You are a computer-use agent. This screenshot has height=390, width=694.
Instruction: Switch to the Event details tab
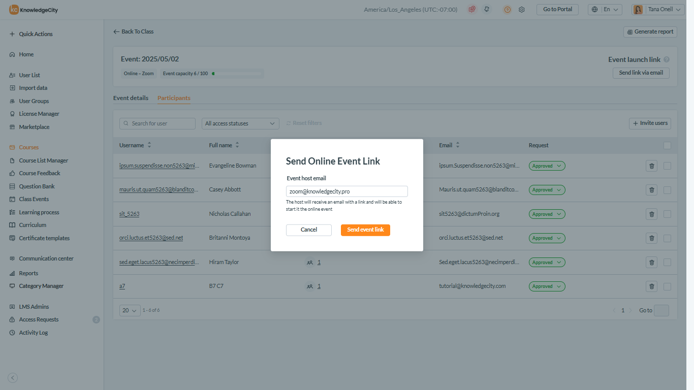click(131, 98)
